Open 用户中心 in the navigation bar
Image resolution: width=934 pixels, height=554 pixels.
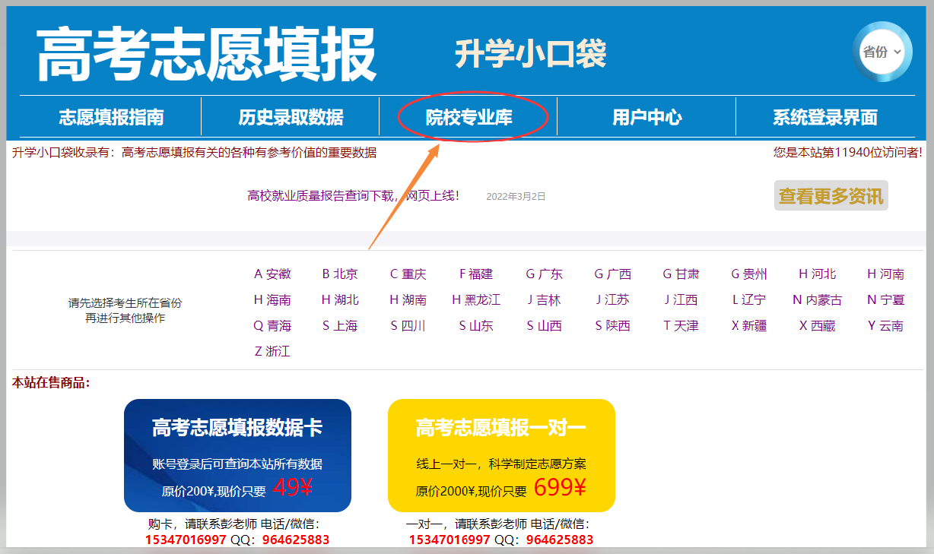pos(646,117)
